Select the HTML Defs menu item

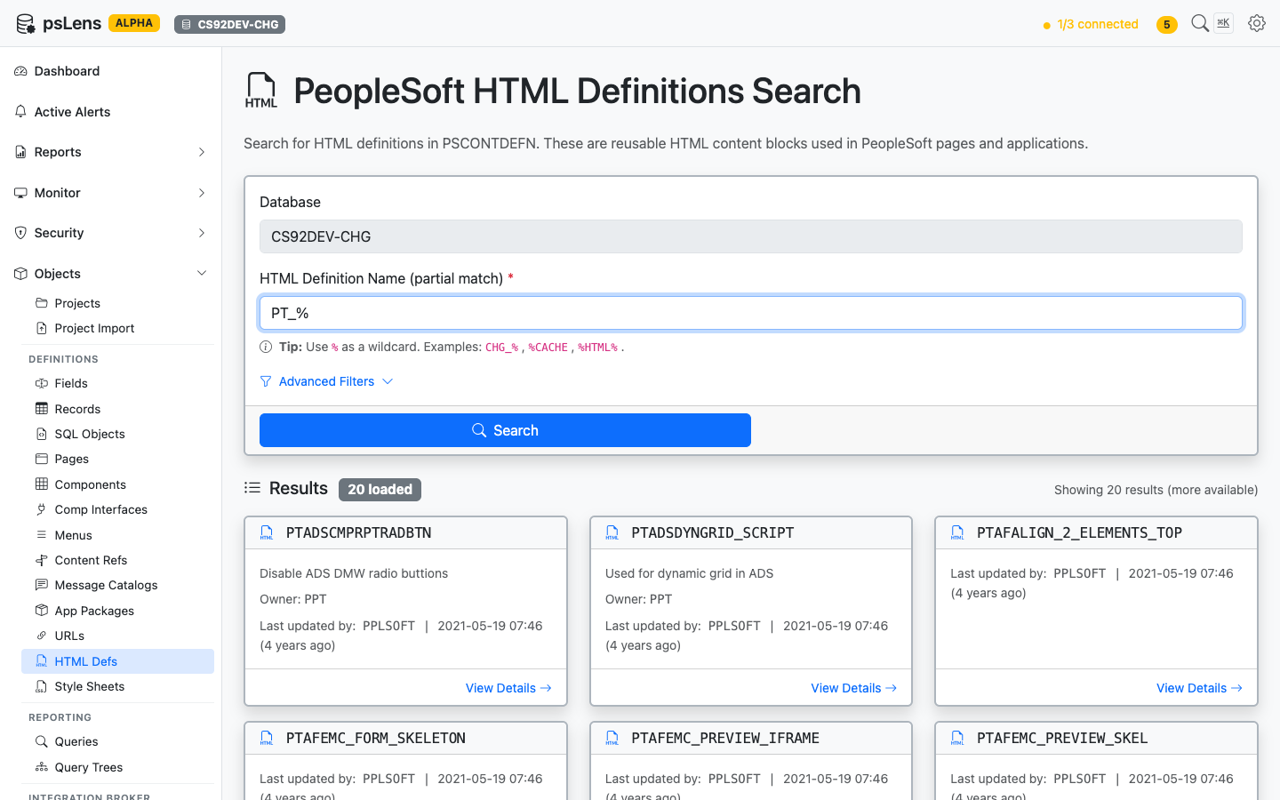pos(117,661)
